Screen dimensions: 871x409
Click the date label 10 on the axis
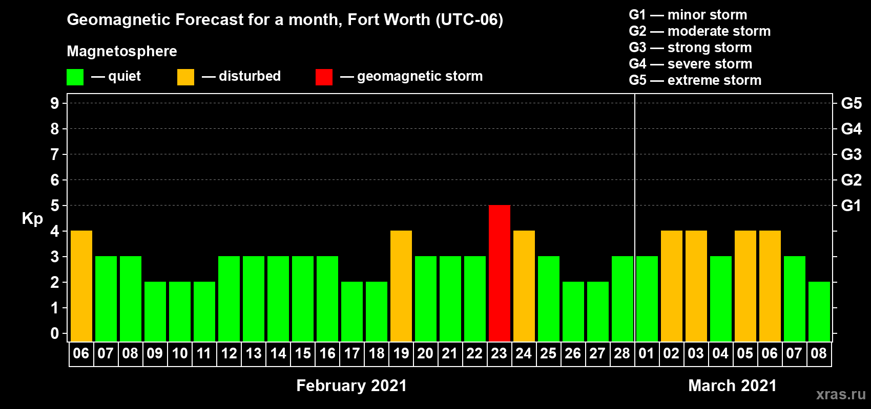tap(180, 353)
